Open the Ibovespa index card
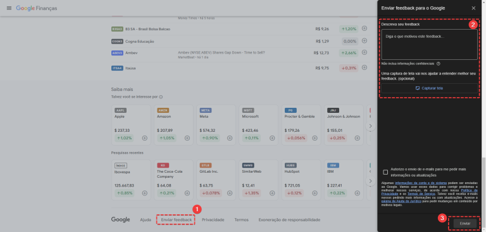Viewport: 486px width, 232px height. pos(131,180)
